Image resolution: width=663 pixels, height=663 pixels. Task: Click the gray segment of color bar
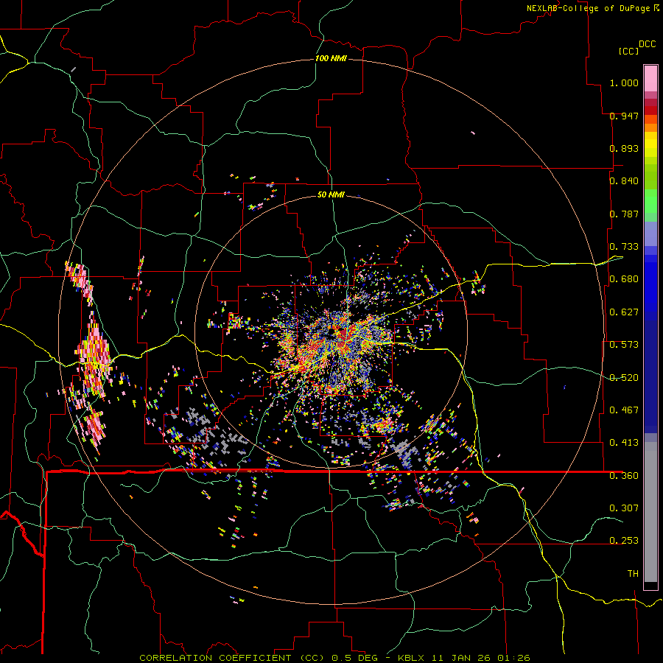click(x=650, y=512)
